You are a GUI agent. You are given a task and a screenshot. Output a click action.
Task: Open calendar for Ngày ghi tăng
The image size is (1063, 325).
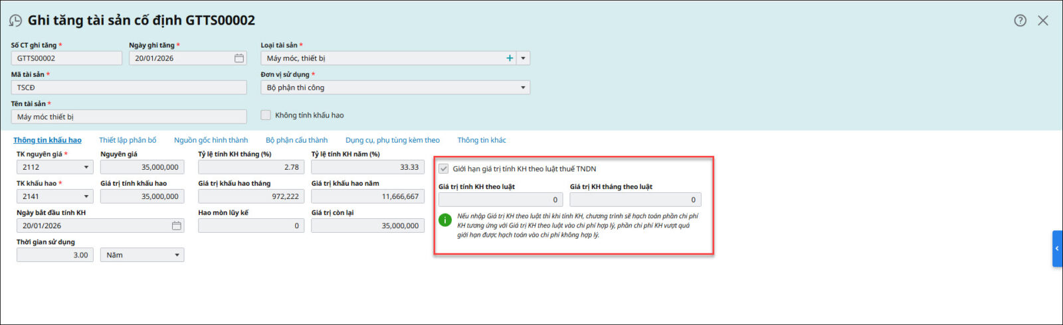(239, 58)
